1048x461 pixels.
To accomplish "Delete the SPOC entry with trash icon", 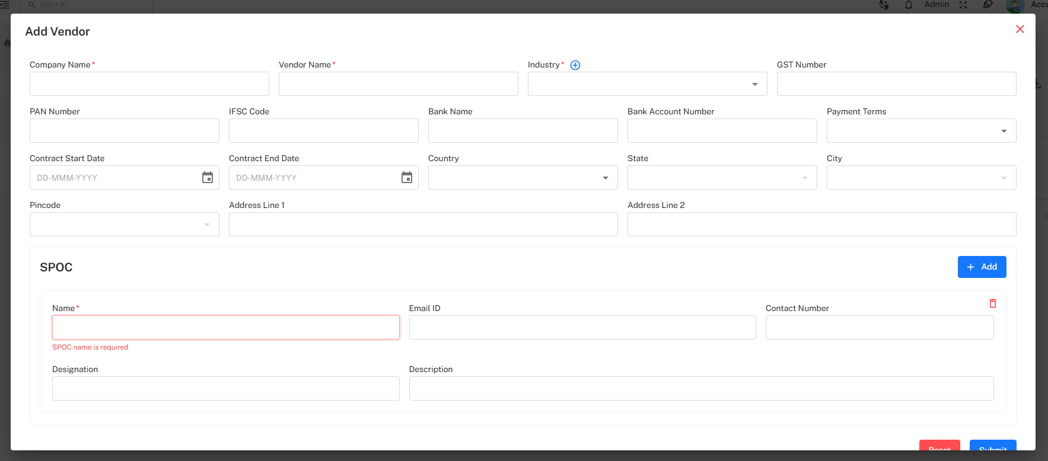I will pos(993,303).
